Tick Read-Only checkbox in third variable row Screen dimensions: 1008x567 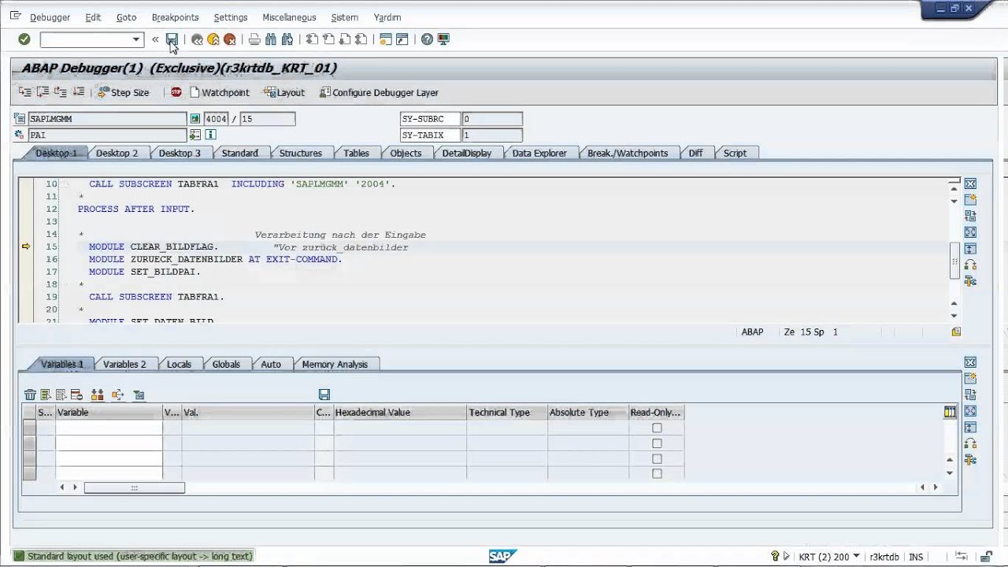[657, 458]
